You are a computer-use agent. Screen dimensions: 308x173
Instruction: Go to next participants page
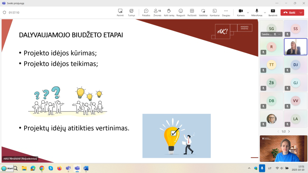pos(289,131)
